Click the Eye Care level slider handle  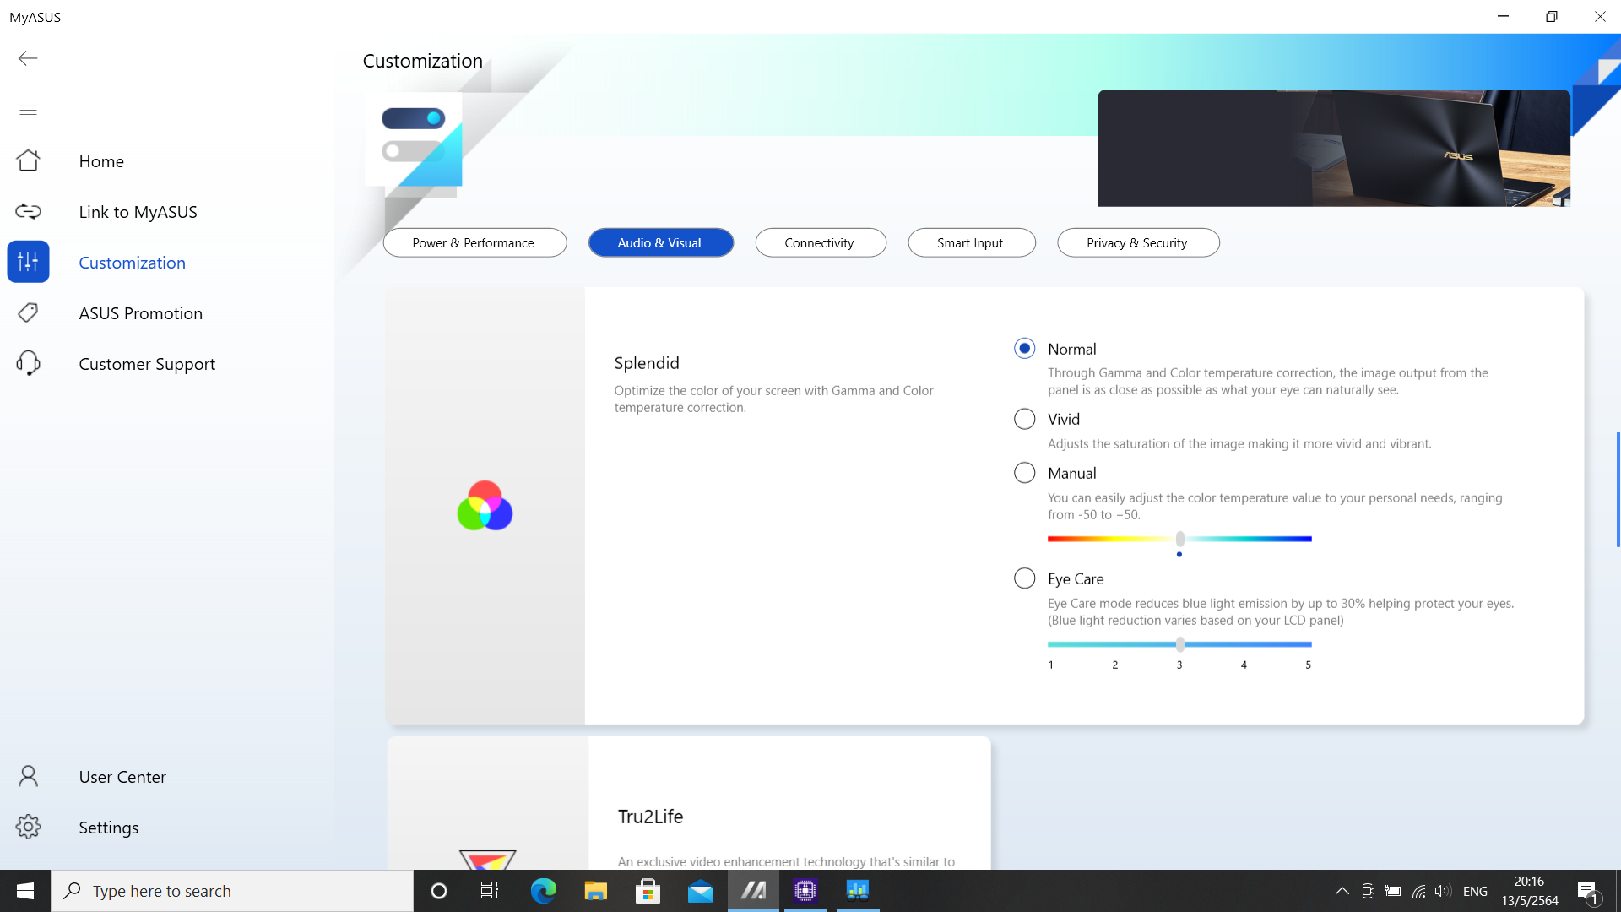click(x=1179, y=644)
